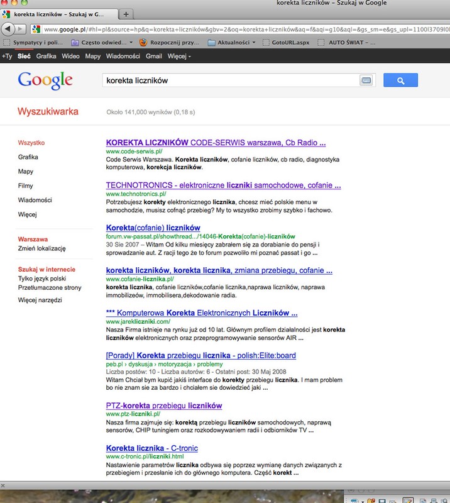Select the korekta liczników browser tab

tap(58, 14)
